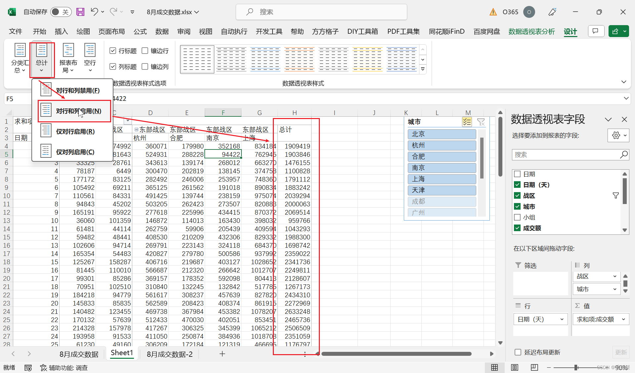The height and width of the screenshot is (373, 635).
Task: Click the Excel app icon
Action: click(12, 12)
